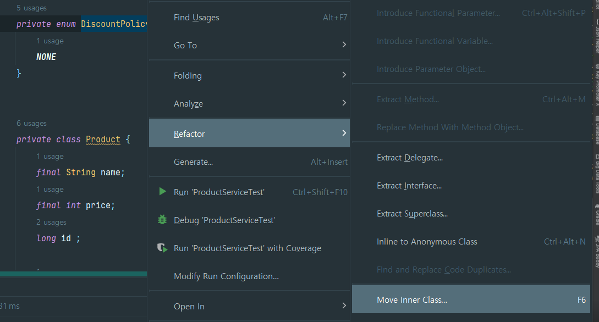Expand the Analyze submenu arrow
The height and width of the screenshot is (322, 599).
pos(344,103)
